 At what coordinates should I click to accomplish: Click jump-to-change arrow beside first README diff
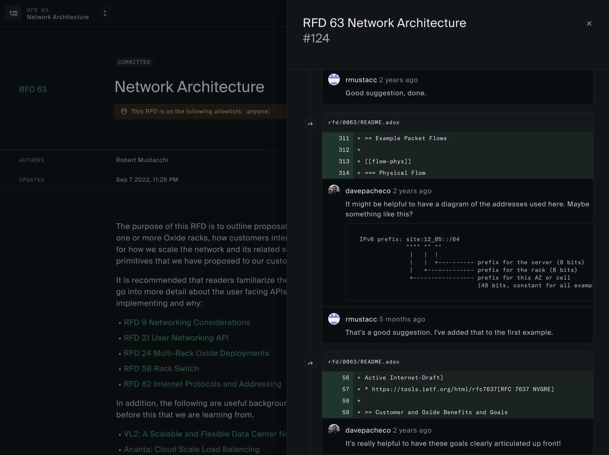pos(310,123)
